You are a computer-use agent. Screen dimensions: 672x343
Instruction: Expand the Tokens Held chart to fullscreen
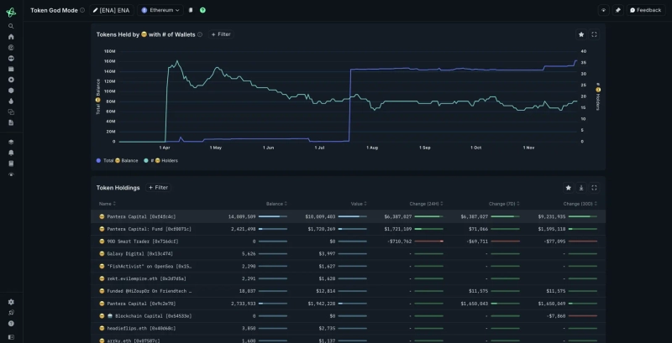coord(594,34)
